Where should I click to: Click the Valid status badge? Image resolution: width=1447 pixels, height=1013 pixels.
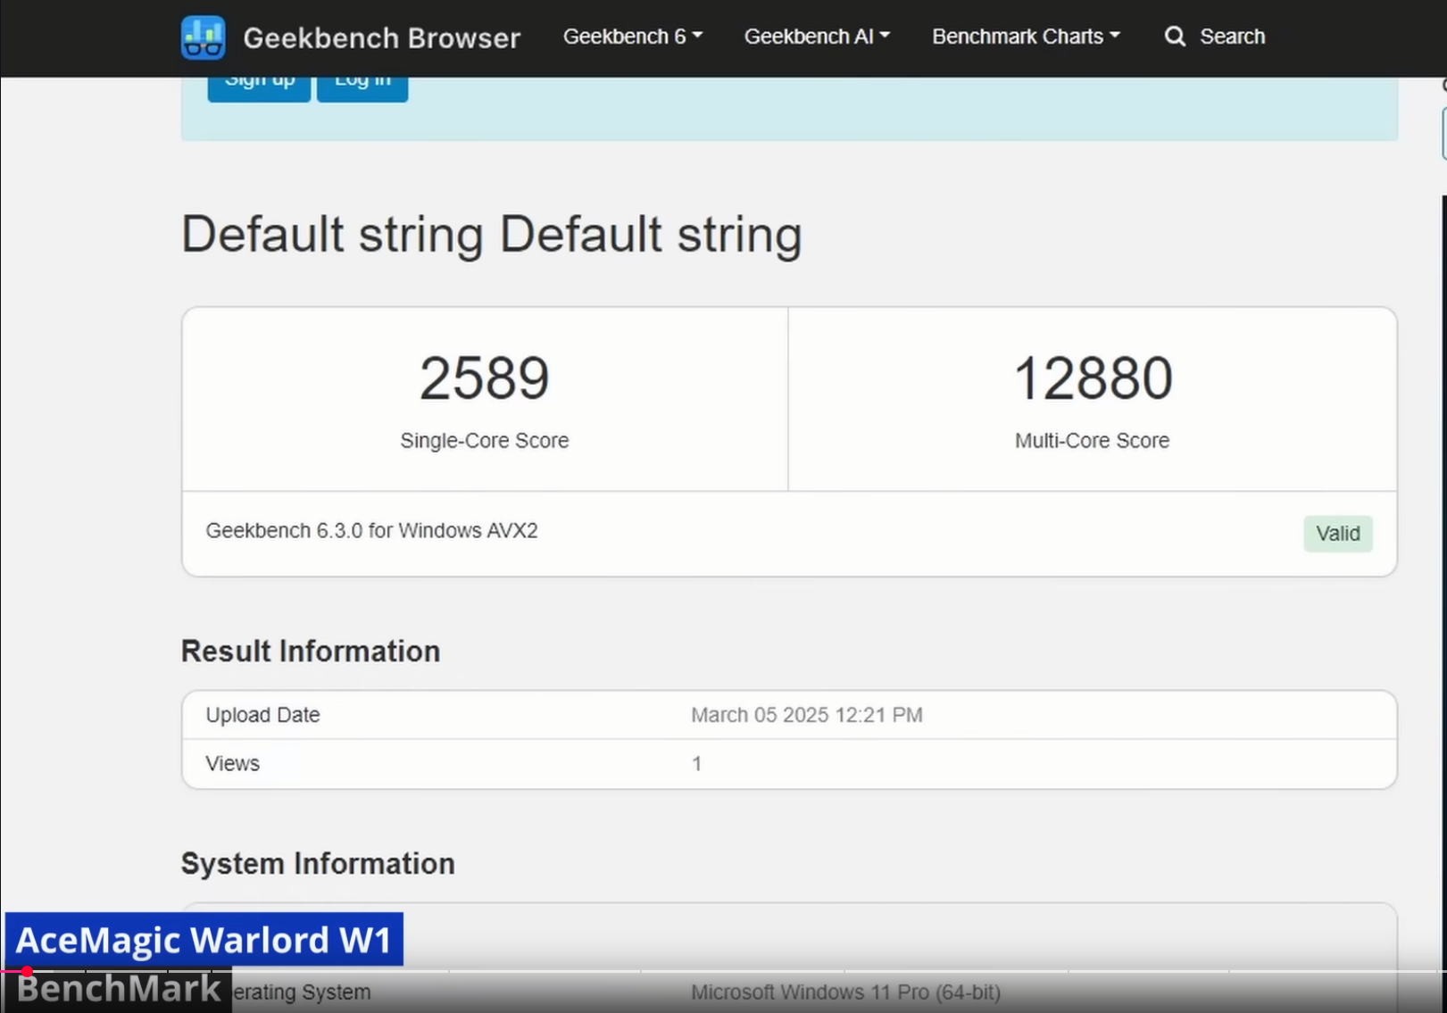pyautogui.click(x=1337, y=534)
